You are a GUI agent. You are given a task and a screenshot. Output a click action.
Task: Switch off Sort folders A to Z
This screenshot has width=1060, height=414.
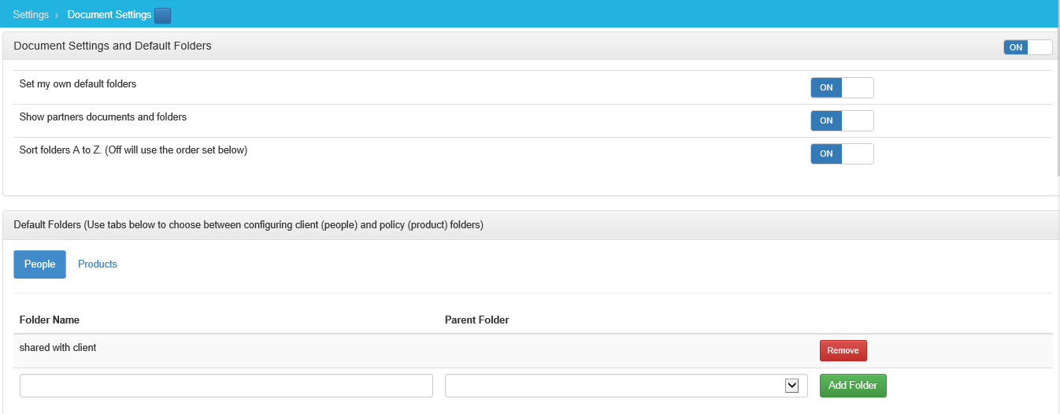(842, 153)
